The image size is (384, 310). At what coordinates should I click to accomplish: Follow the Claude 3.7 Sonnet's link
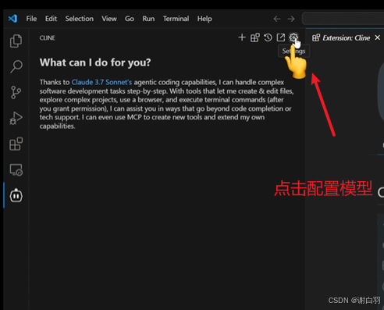coord(101,82)
